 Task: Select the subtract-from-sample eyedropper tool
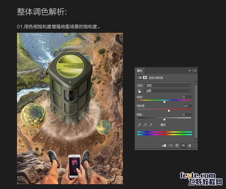point(151,125)
